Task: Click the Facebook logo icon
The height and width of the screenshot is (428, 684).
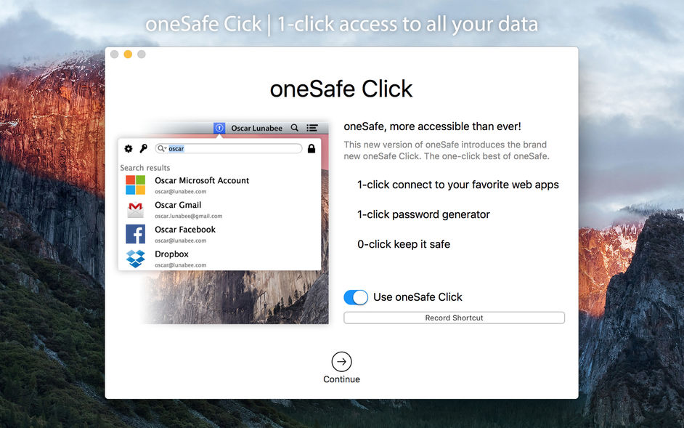Action: pyautogui.click(x=135, y=234)
